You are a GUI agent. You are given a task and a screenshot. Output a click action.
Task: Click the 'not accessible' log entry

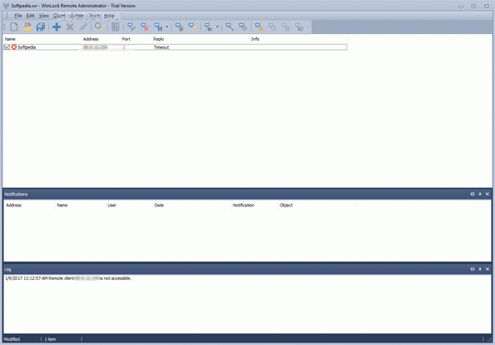point(68,278)
